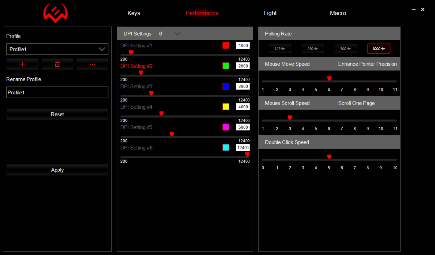The image size is (435, 255).
Task: Open green color swatch for DPI #2
Action: coord(226,66)
